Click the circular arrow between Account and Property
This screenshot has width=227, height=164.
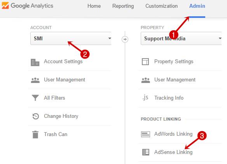coord(125,39)
